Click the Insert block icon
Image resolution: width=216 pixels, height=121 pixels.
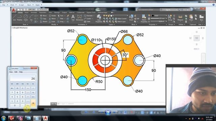point(131,17)
